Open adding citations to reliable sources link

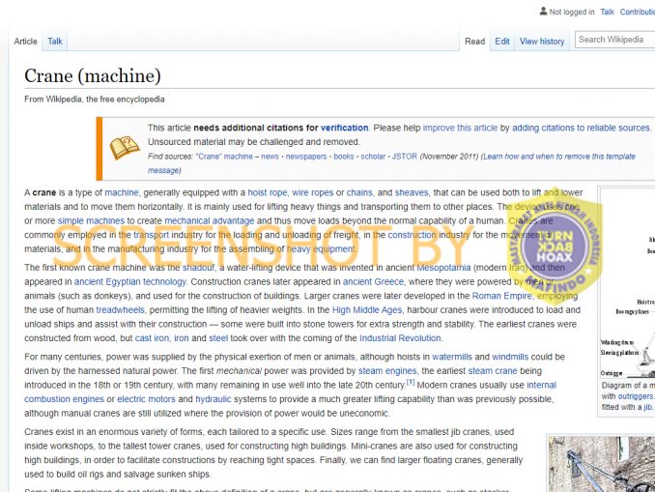581,128
